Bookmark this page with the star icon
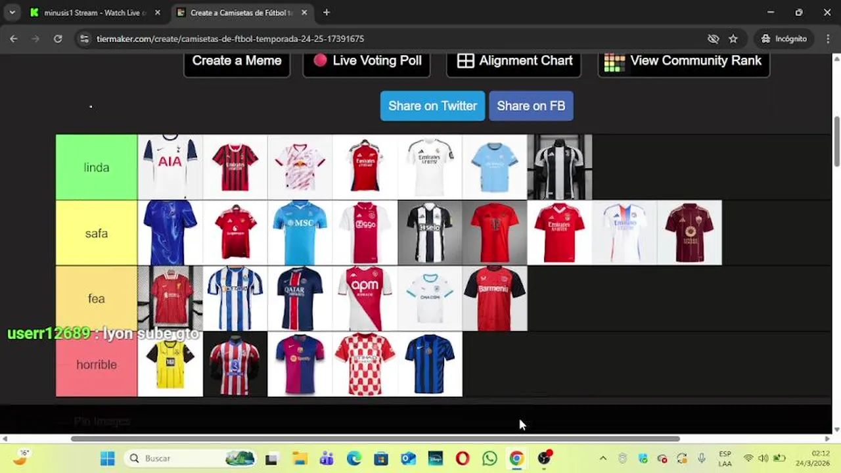Image resolution: width=841 pixels, height=473 pixels. click(x=733, y=39)
